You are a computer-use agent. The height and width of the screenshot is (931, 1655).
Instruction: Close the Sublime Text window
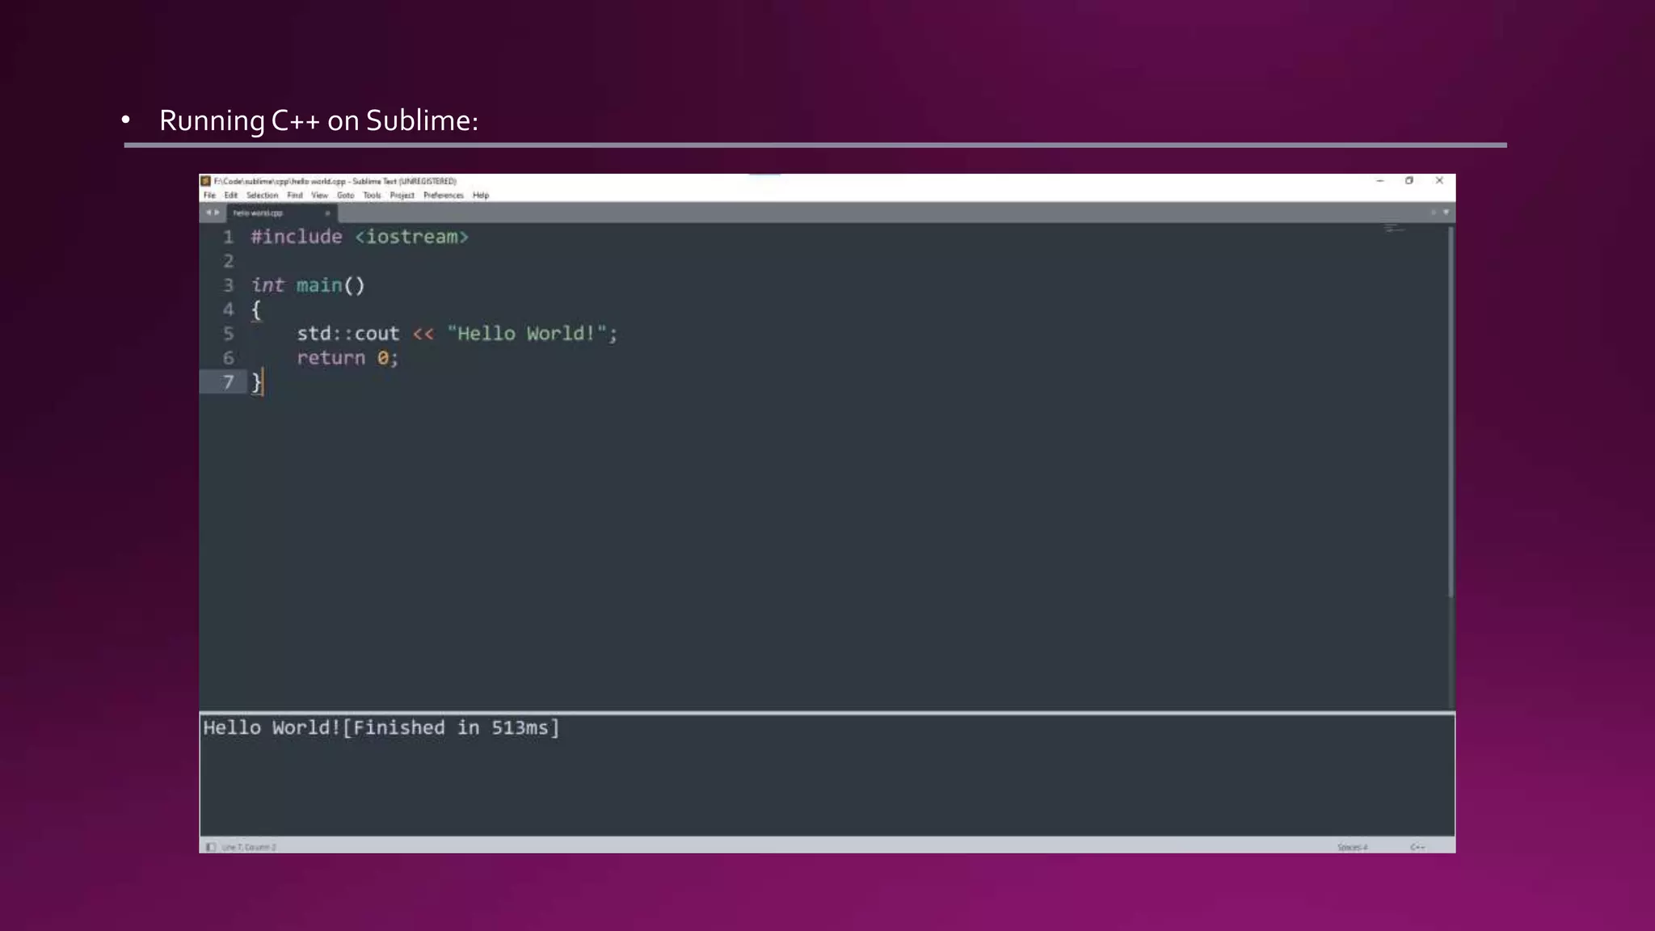[1439, 181]
